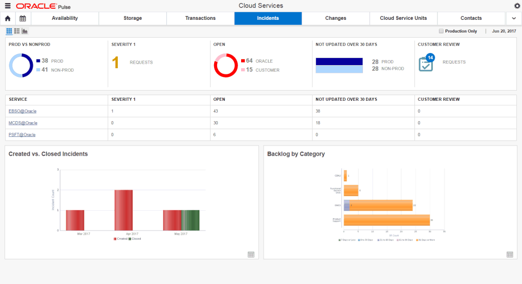The height and width of the screenshot is (284, 522).
Task: Click the light blue NON-PROD bar
Action: [339, 69]
